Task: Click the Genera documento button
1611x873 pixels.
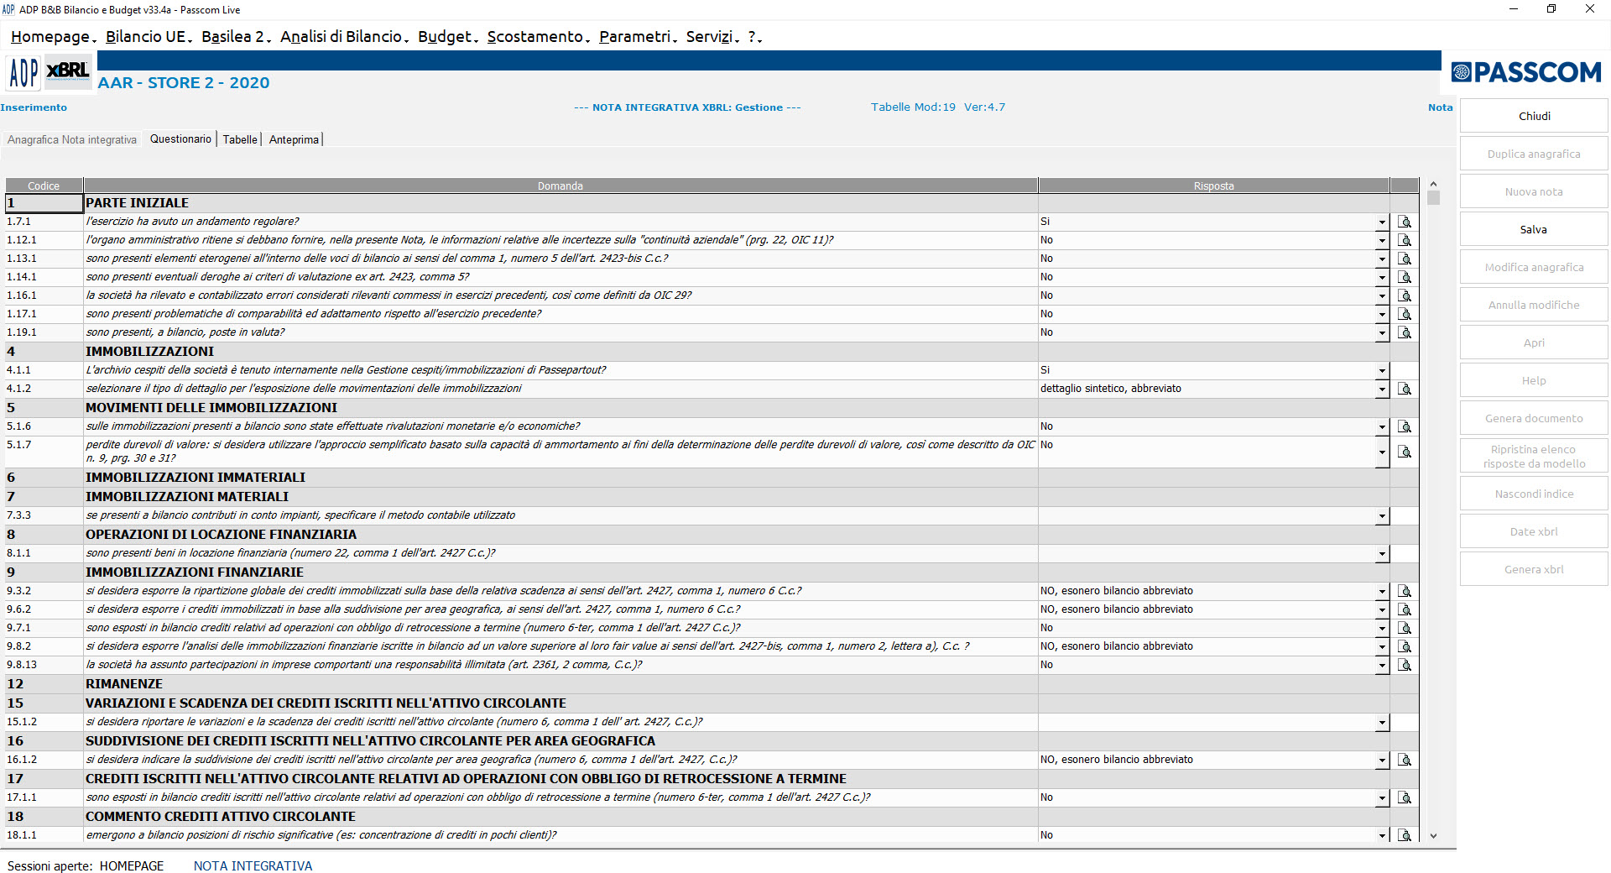Action: [1534, 418]
